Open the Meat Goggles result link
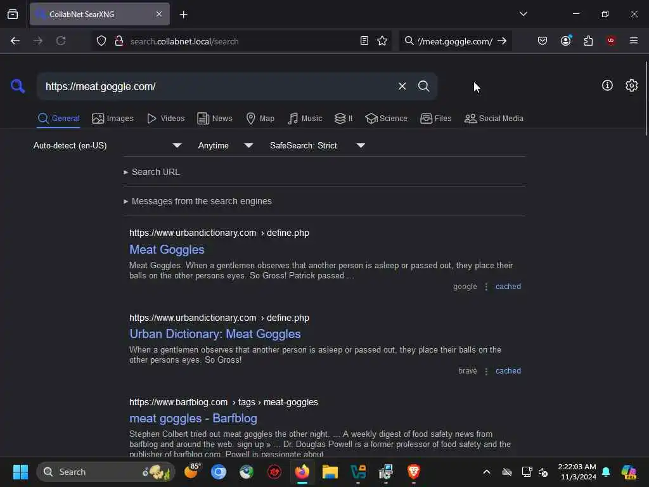The width and height of the screenshot is (649, 487). click(167, 250)
